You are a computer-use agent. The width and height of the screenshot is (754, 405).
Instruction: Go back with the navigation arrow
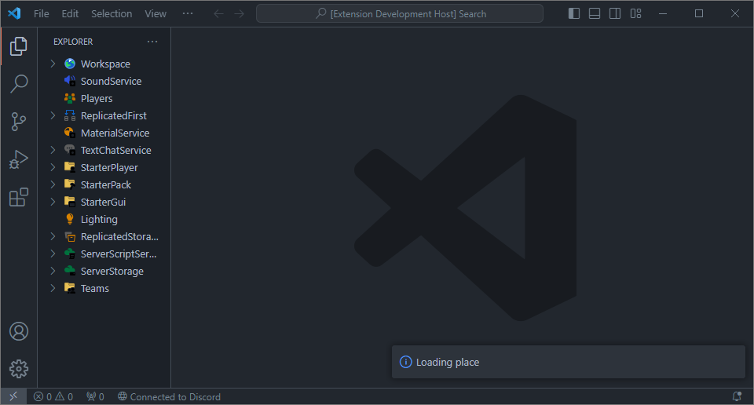[x=219, y=13]
